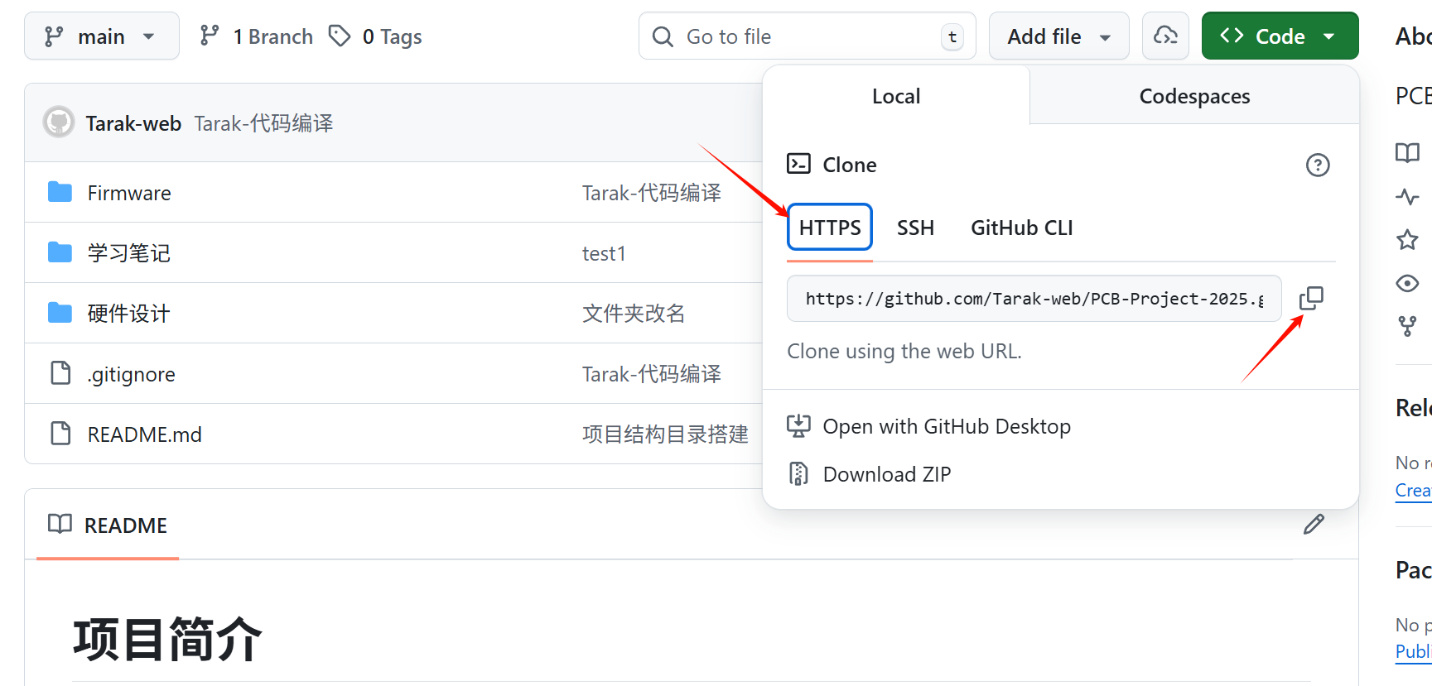Open the .gitignore file
Image resolution: width=1432 pixels, height=686 pixels.
pyautogui.click(x=132, y=374)
